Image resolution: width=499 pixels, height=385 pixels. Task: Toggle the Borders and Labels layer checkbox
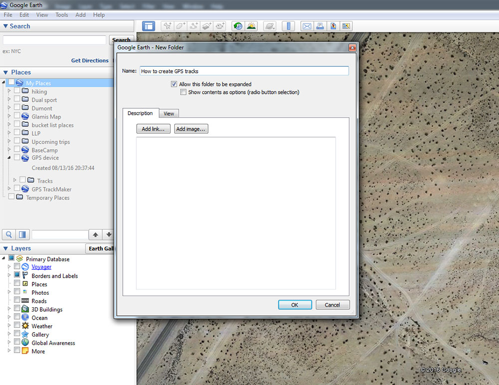[17, 274]
